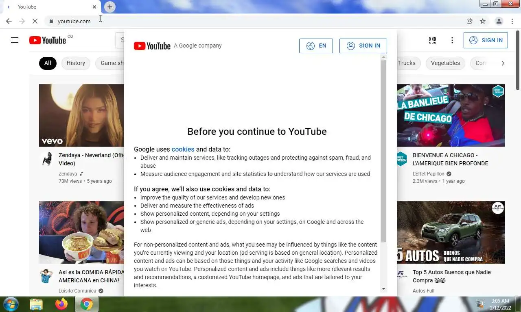Open the La Banlieue de Chicago thumbnail
This screenshot has width=521, height=312.
click(451, 115)
